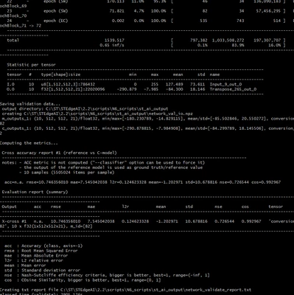
Task: Click the total duration "1539.517"
Action: click(x=114, y=41)
